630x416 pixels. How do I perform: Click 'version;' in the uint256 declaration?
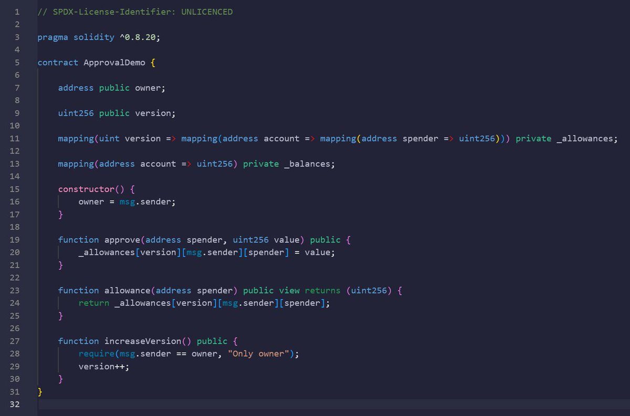155,113
